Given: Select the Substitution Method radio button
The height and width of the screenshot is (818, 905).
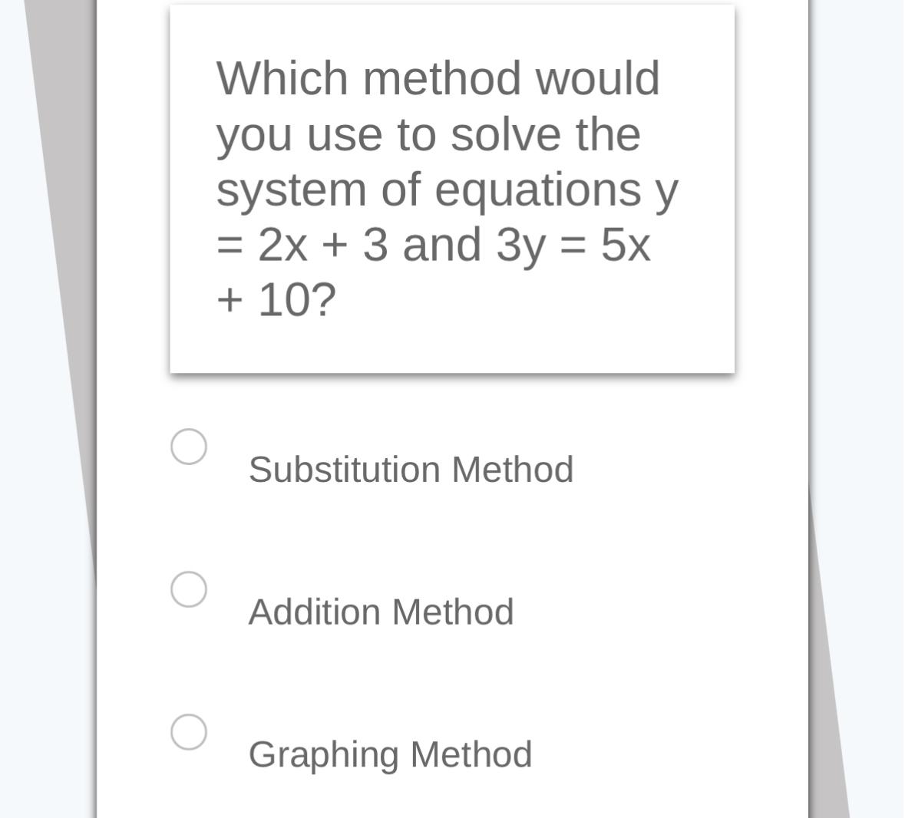Looking at the screenshot, I should (188, 445).
